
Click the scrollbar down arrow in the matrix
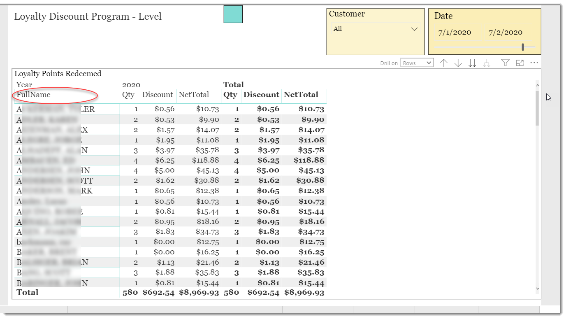click(537, 289)
